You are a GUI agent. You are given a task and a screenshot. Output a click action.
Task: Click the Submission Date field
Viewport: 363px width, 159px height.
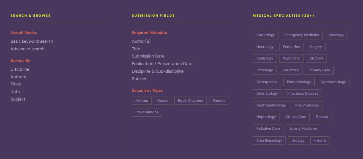coord(148,56)
